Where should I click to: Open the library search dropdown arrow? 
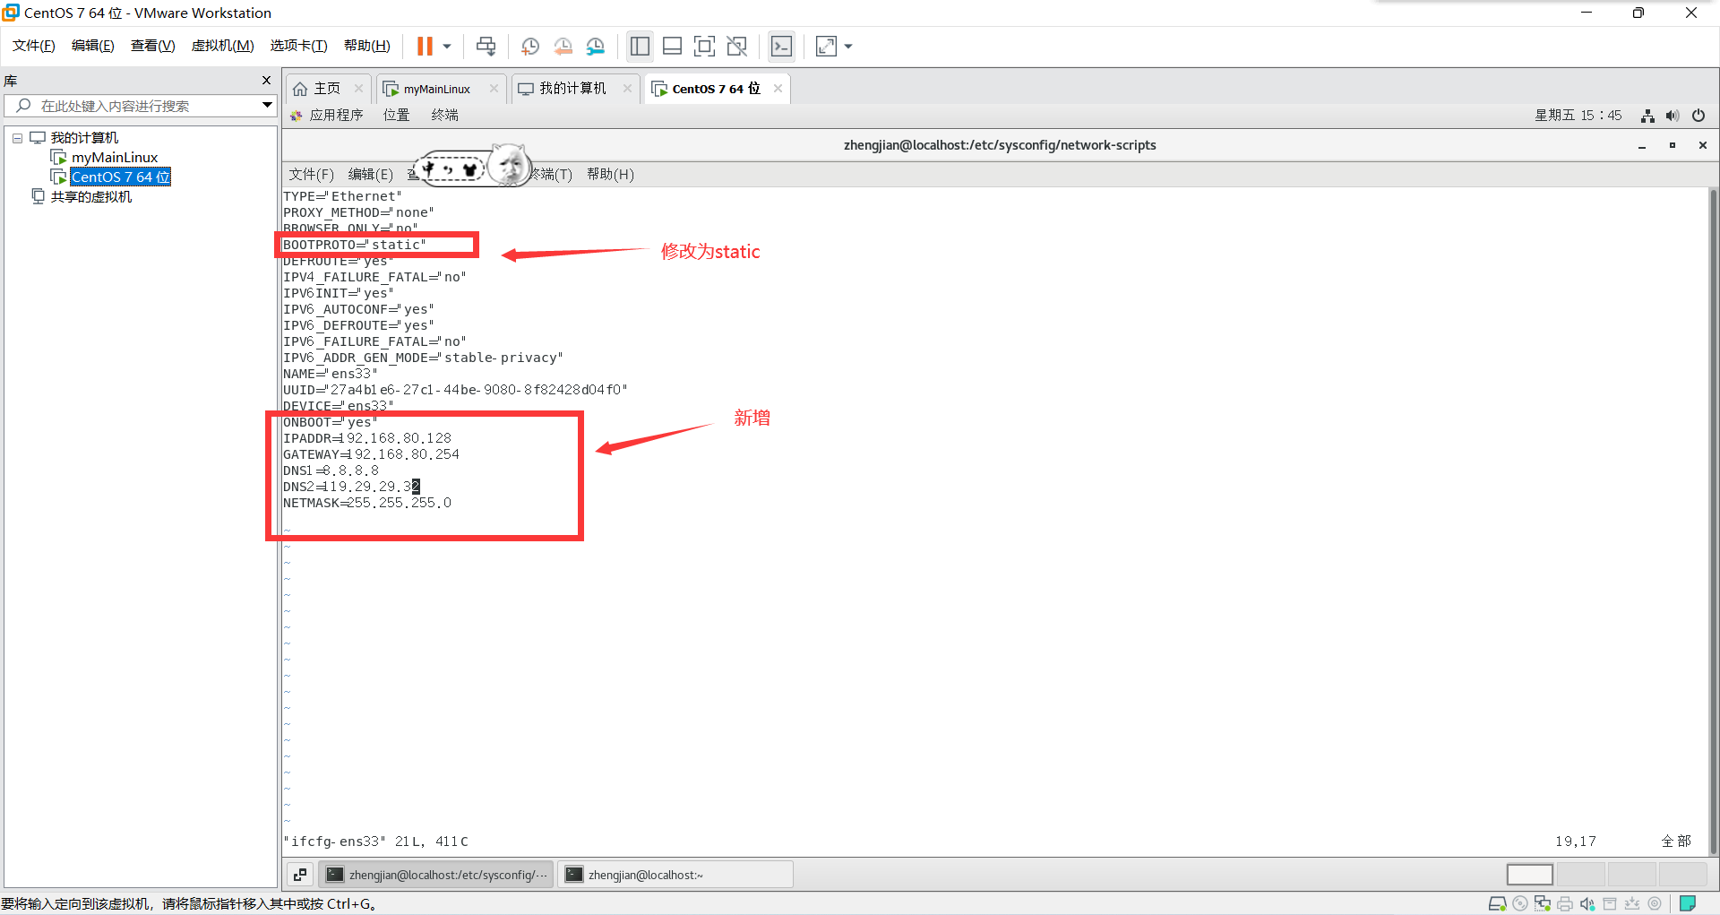(267, 106)
